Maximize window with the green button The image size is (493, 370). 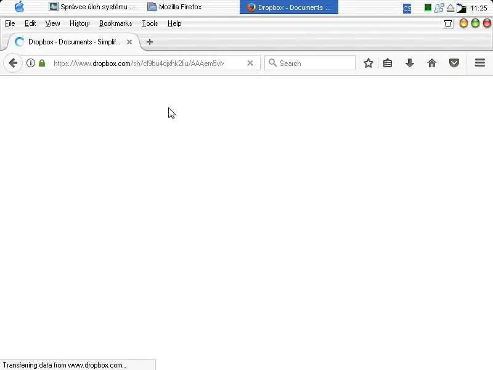pos(475,23)
